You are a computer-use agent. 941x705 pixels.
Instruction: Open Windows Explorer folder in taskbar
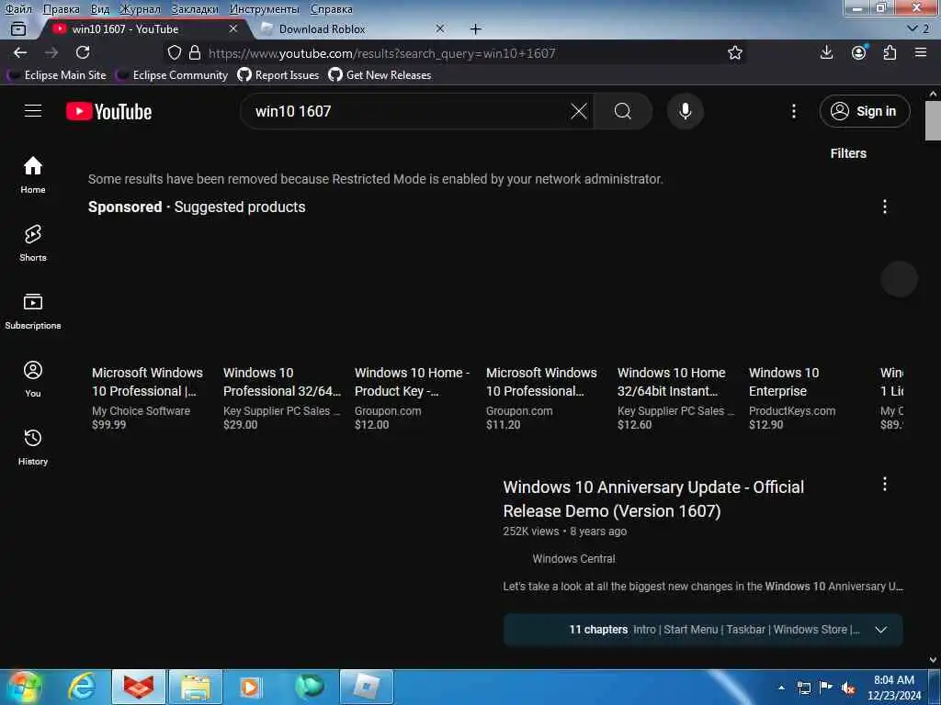coord(196,687)
